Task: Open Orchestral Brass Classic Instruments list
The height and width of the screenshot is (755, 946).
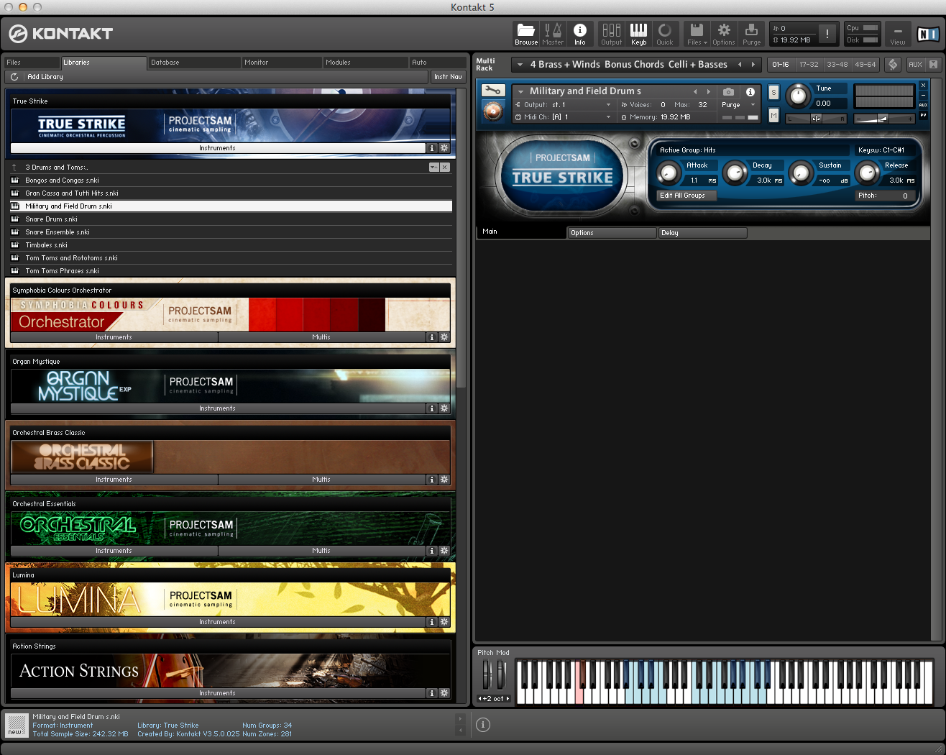Action: click(x=114, y=480)
